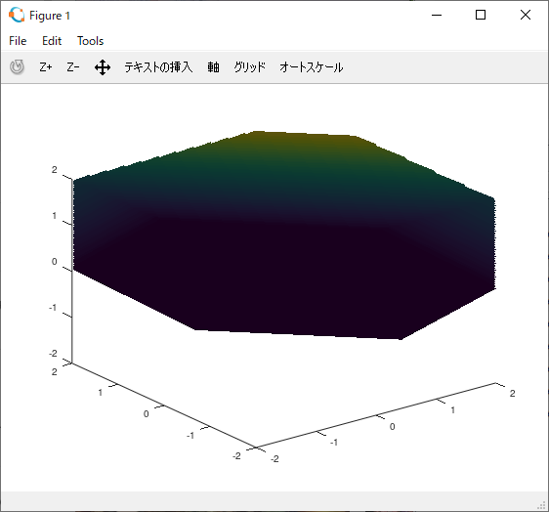The width and height of the screenshot is (549, 512).
Task: Toggle axes display with 軸
Action: 213,66
